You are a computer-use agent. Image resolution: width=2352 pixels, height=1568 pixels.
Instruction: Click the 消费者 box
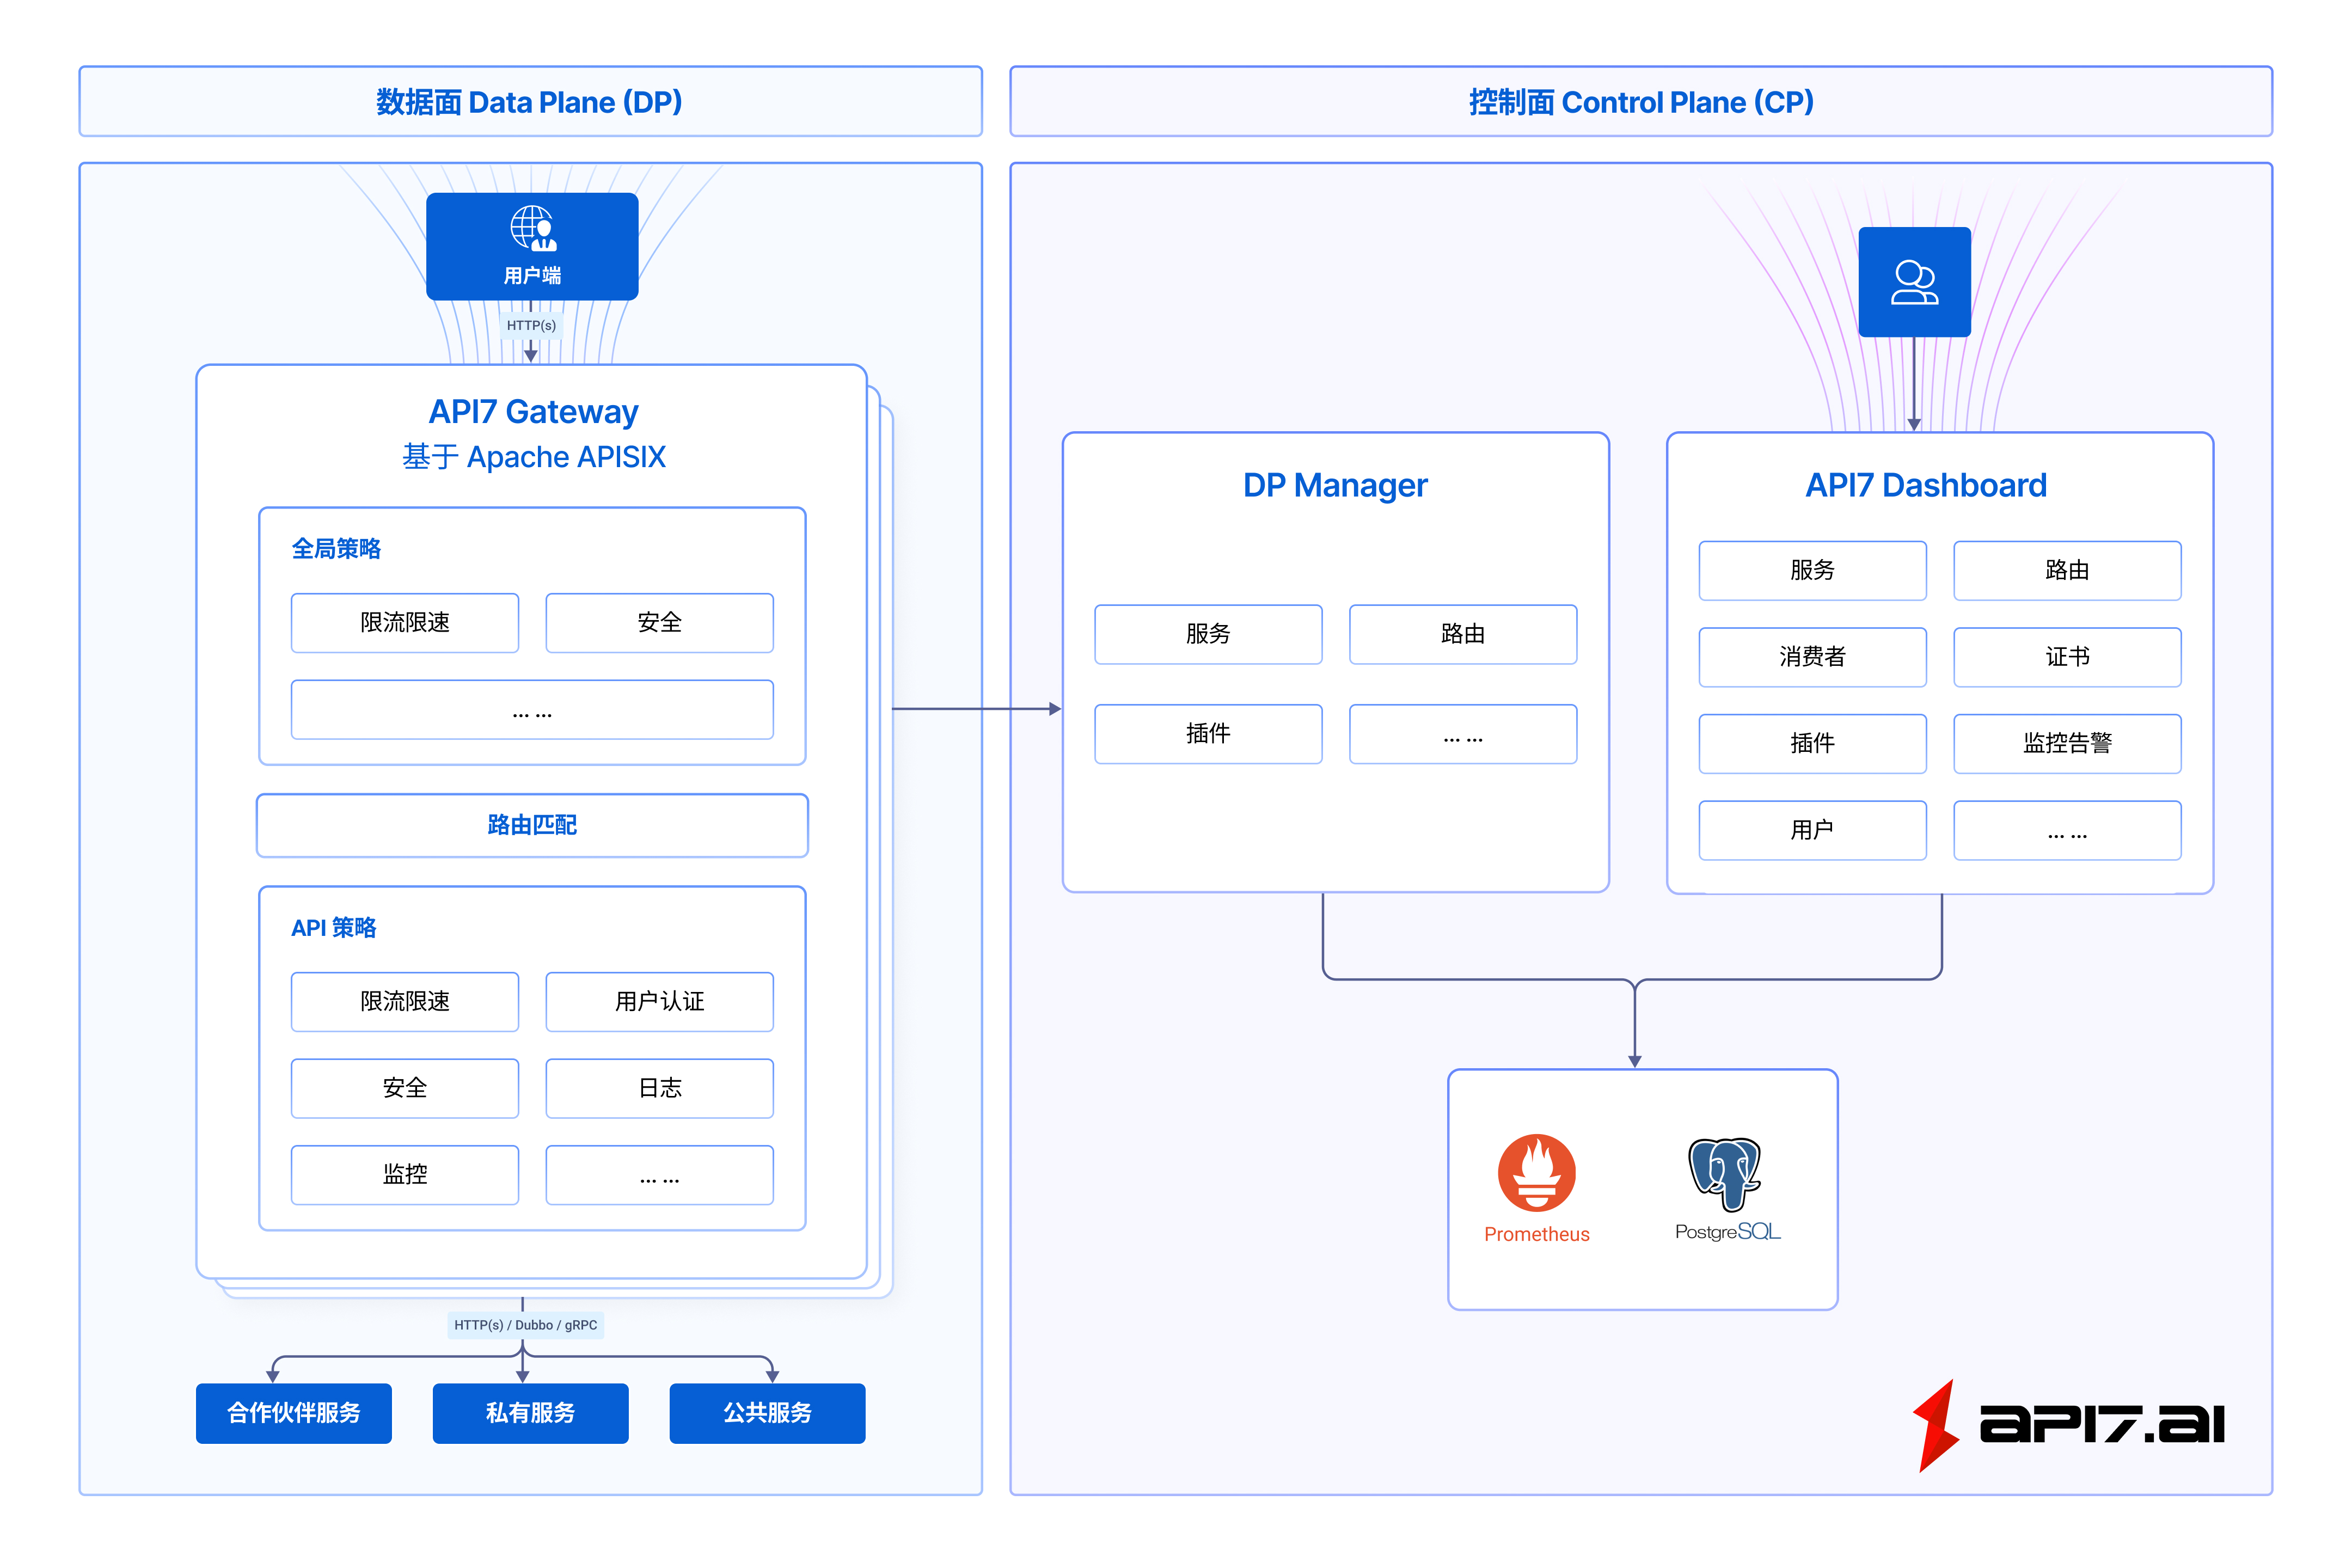coord(1812,657)
